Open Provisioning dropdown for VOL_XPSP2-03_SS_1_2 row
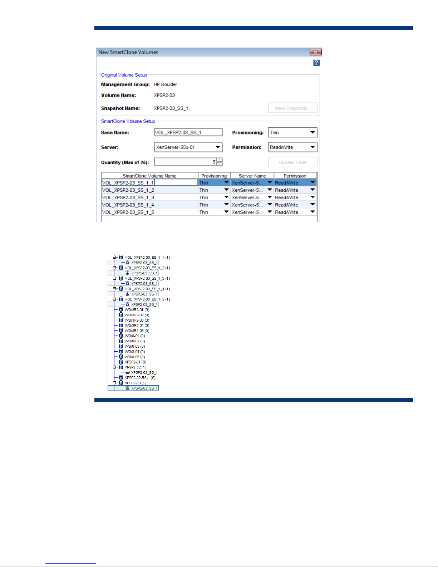The image size is (438, 567). 226,190
